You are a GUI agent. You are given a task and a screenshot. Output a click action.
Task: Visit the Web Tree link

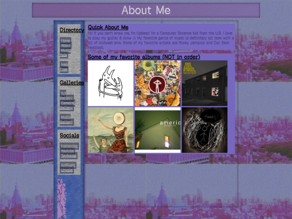(x=64, y=67)
